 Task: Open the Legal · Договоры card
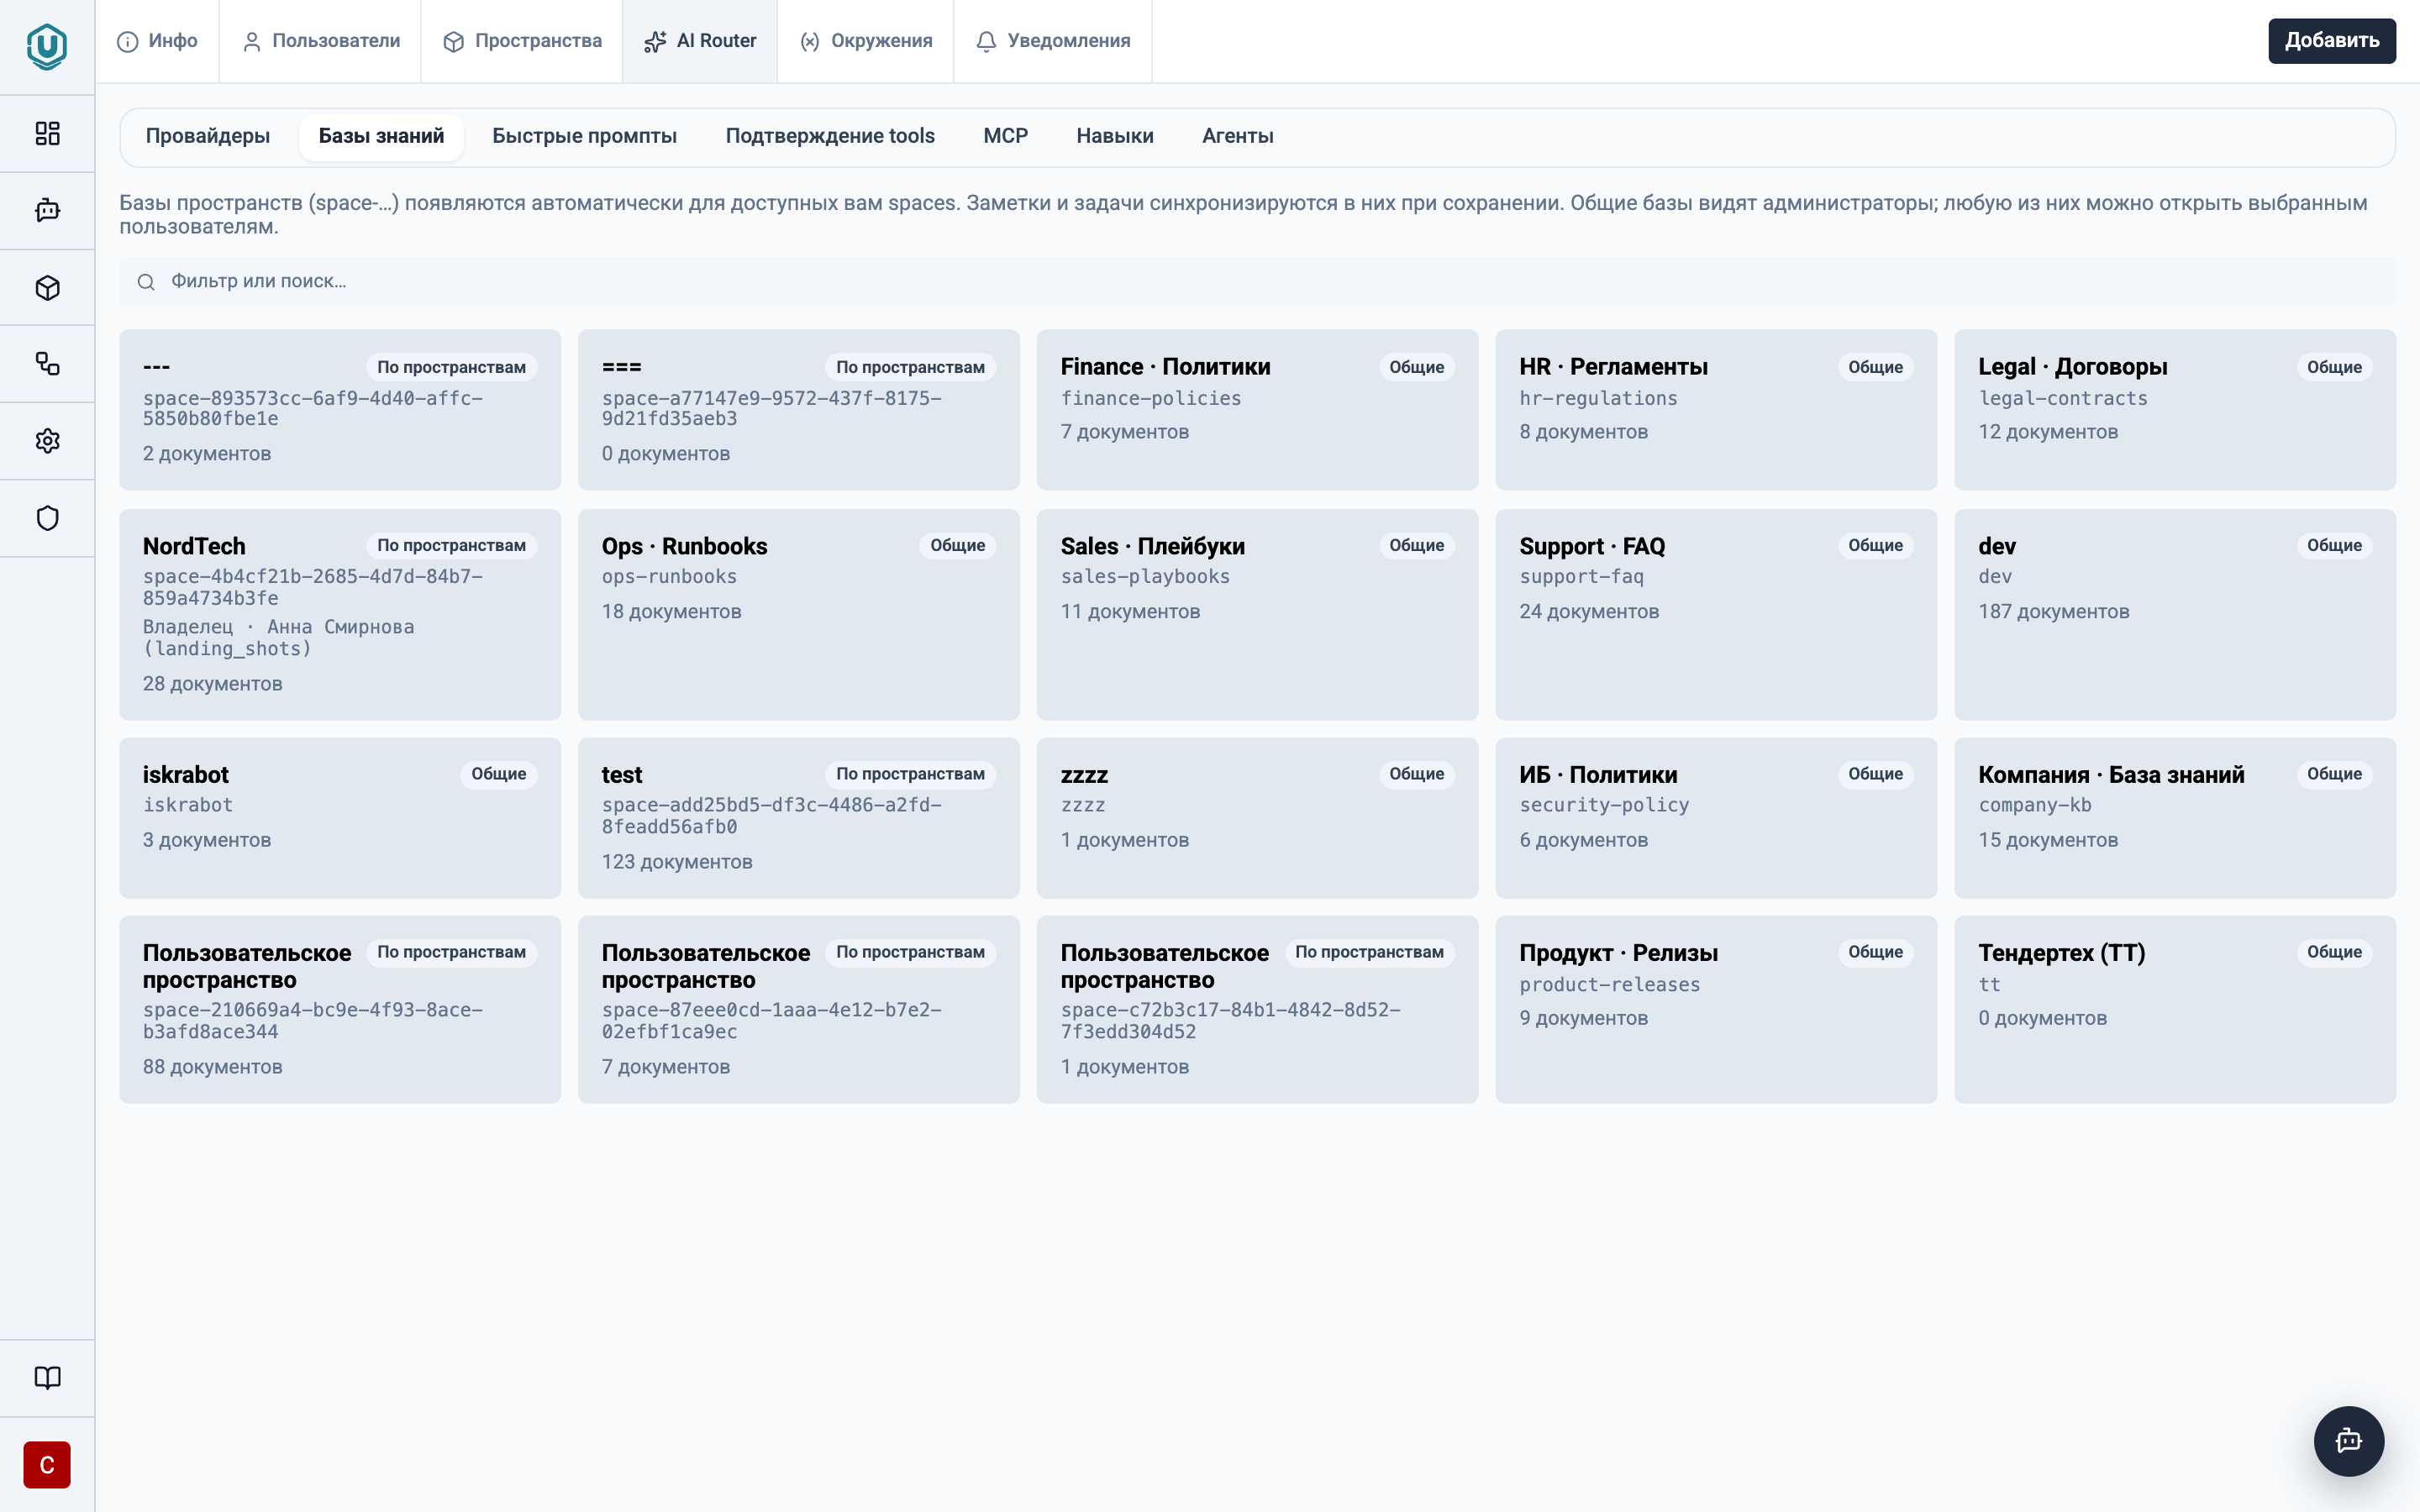click(x=2175, y=410)
